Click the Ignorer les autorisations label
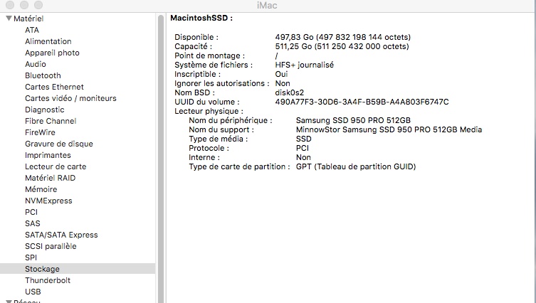The height and width of the screenshot is (303, 536). (222, 83)
